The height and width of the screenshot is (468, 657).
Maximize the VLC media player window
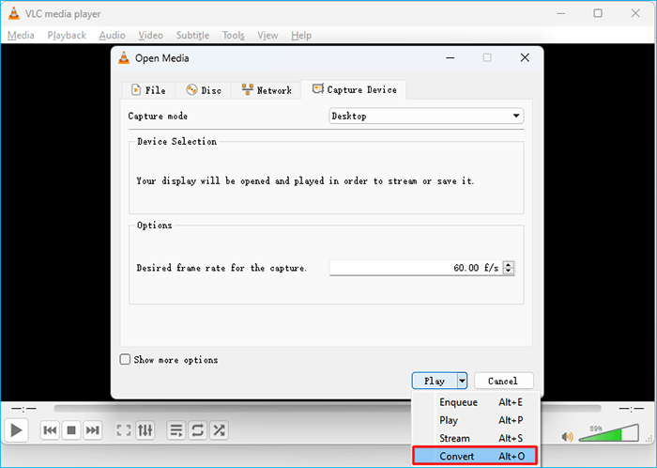tap(598, 13)
